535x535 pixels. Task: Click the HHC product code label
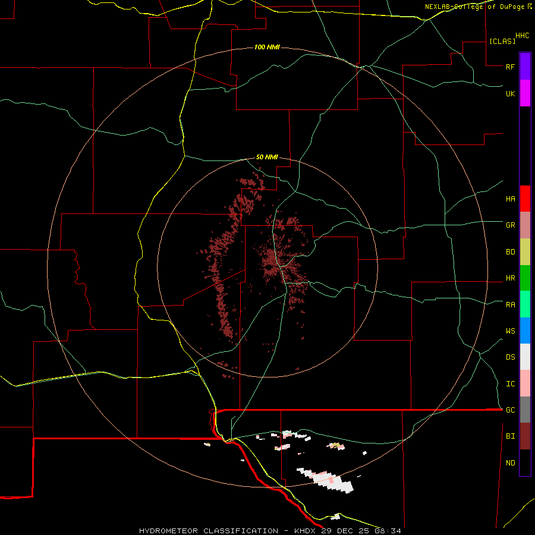point(523,36)
